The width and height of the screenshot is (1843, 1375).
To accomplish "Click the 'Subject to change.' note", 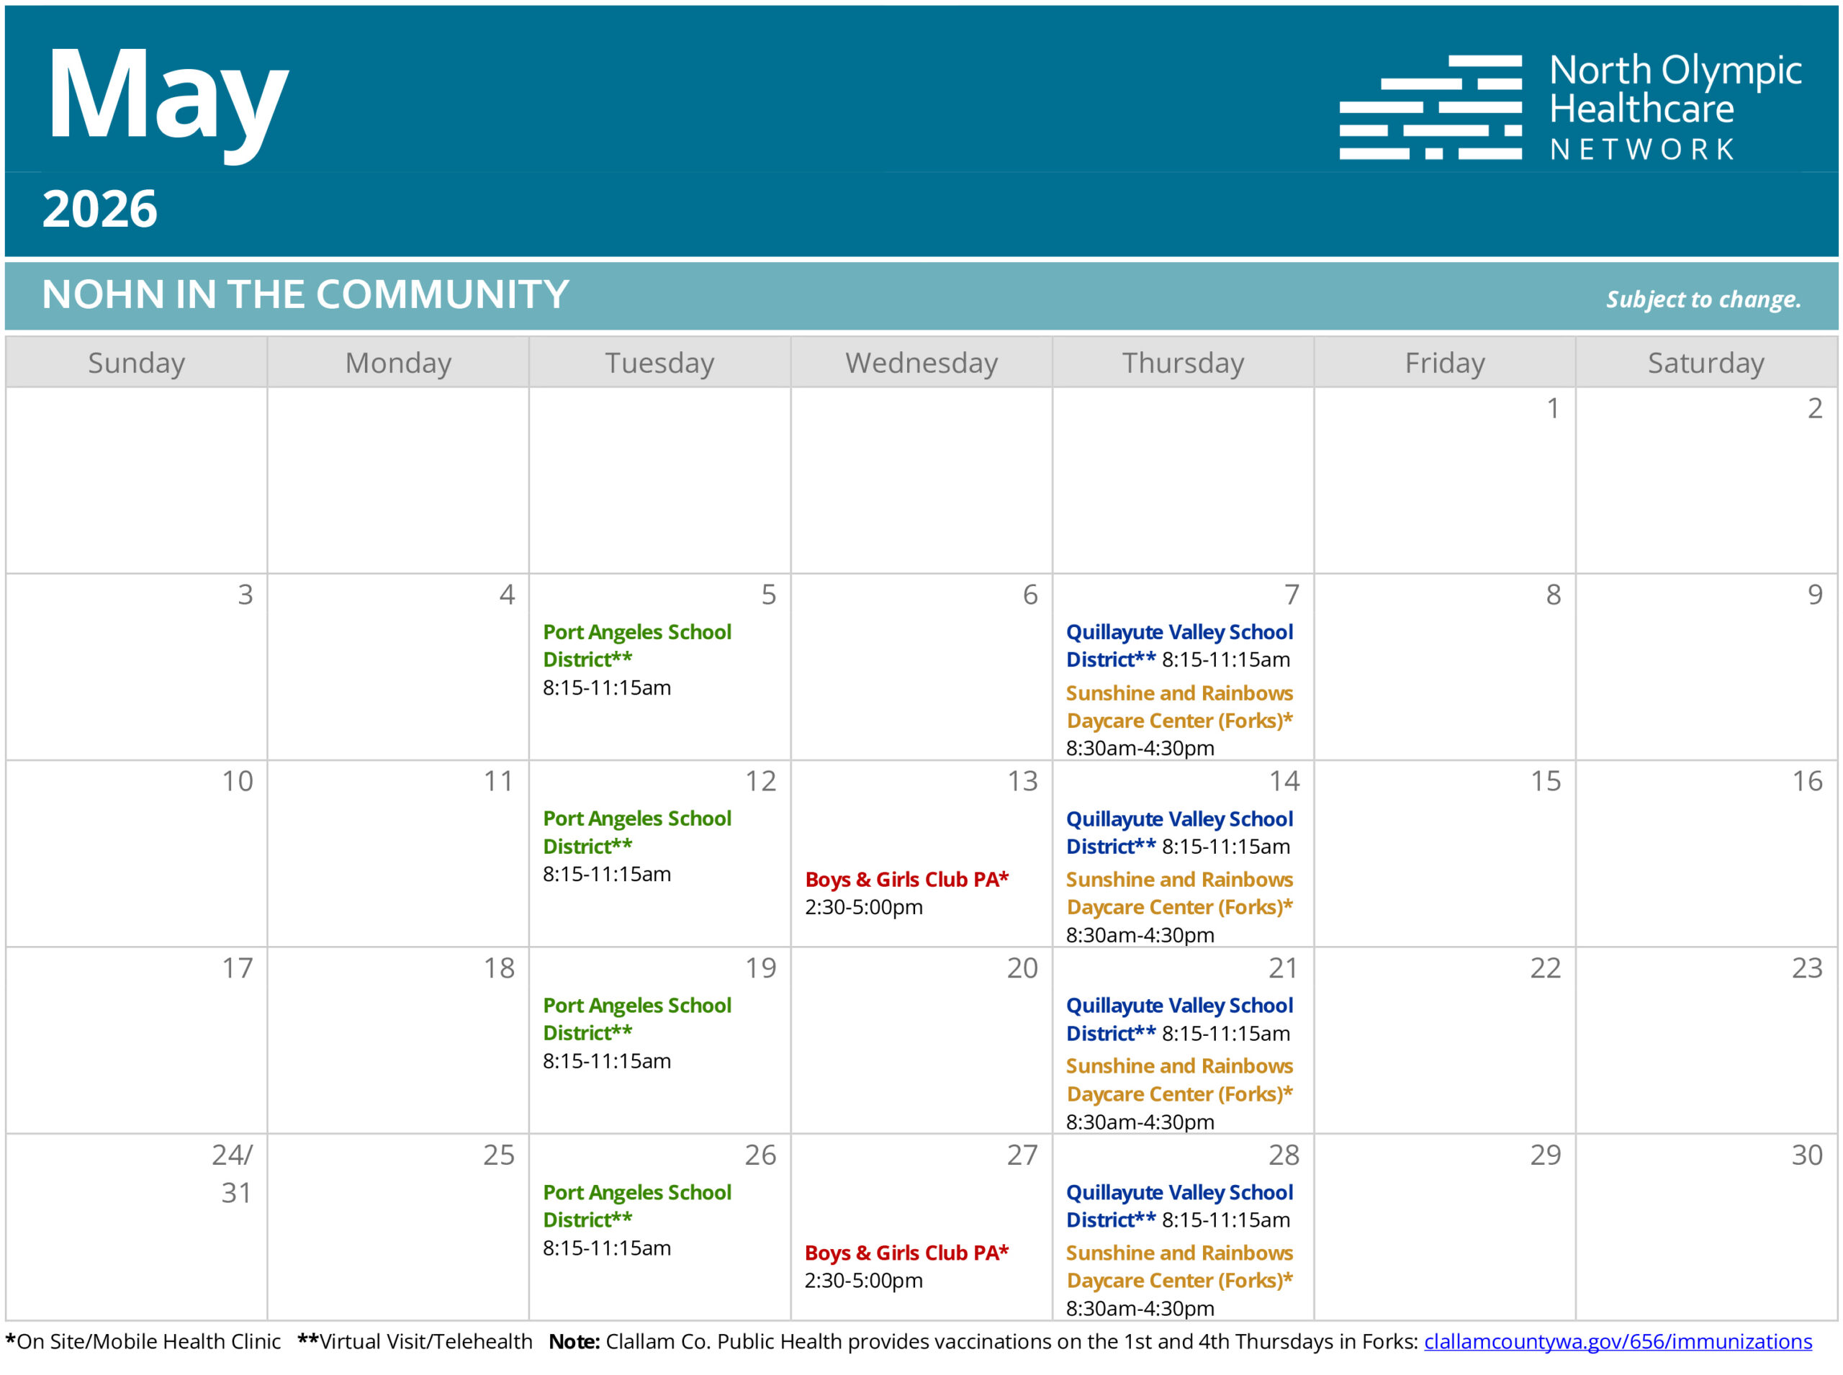I will coord(1703,299).
